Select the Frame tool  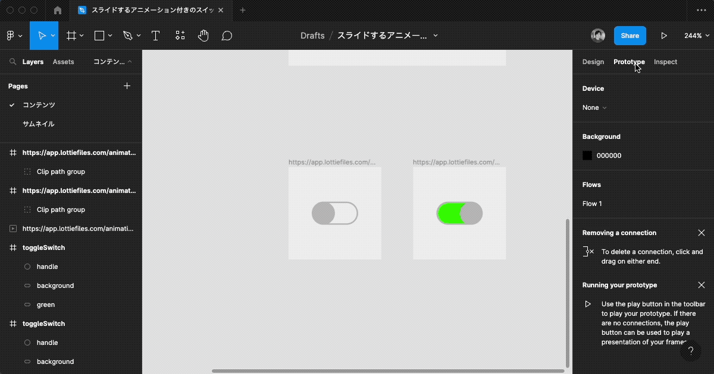tap(71, 36)
